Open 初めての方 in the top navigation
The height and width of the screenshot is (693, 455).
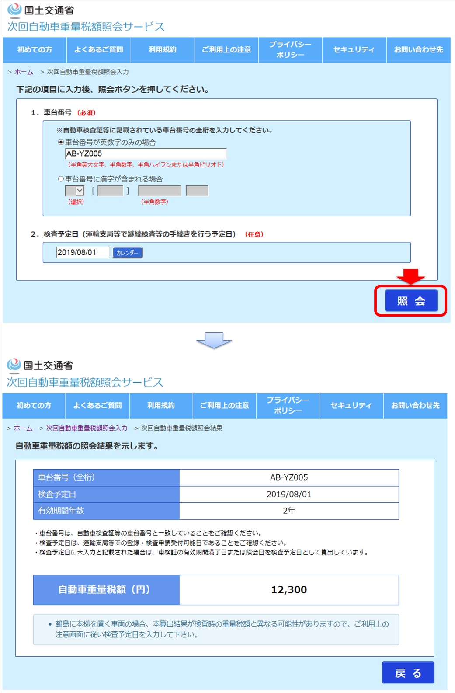click(35, 50)
